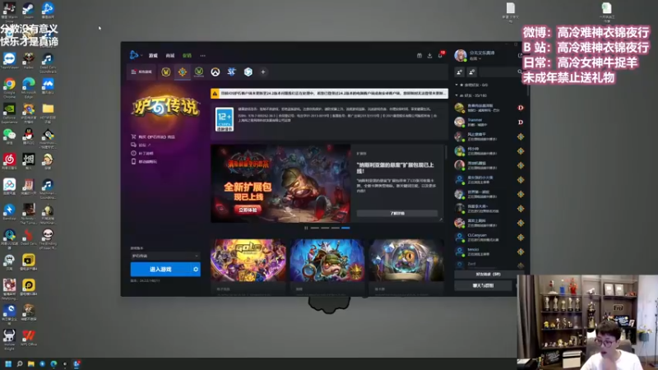This screenshot has height=370, width=658.
Task: Open friend CLCaoyuan in the friends list
Action: [x=489, y=238]
